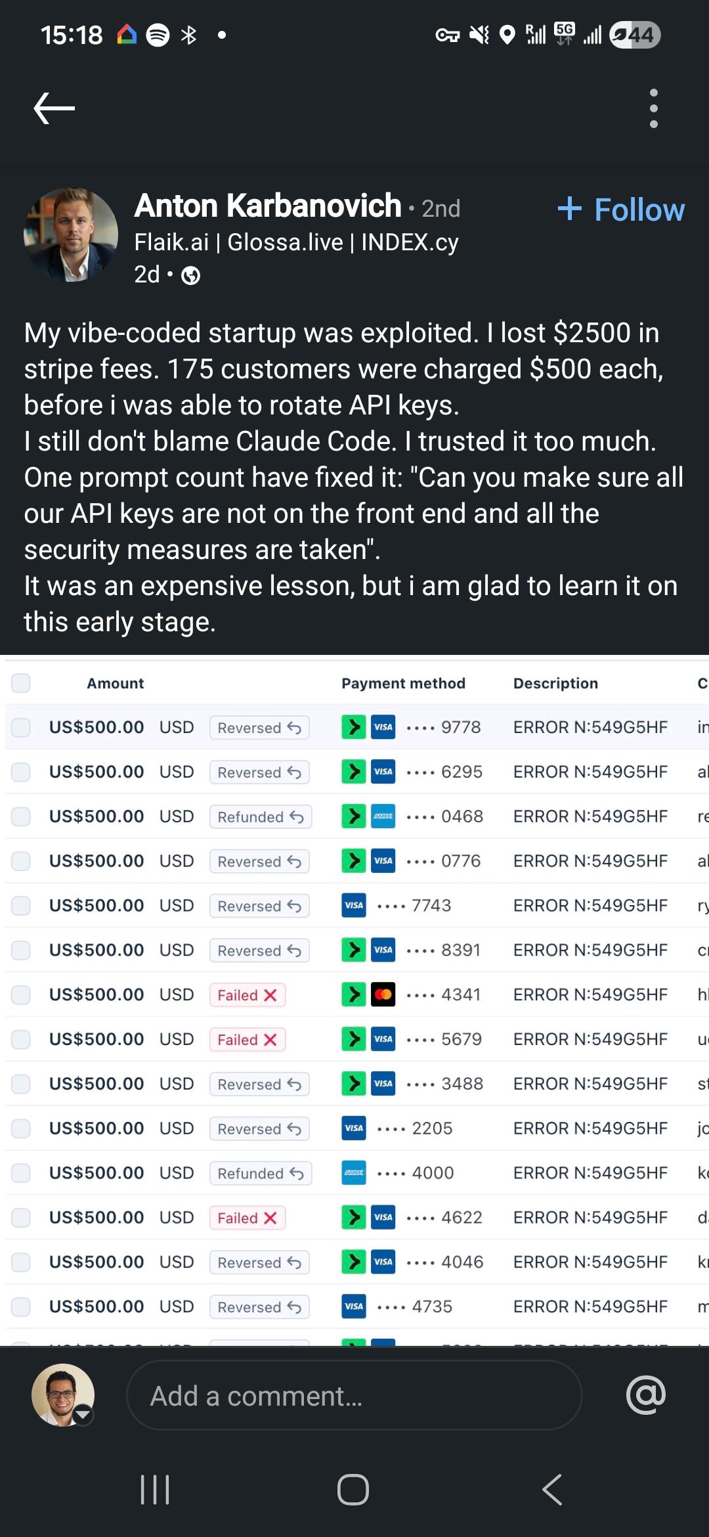
Task: Tap the Refunded badge for card 4000
Action: pyautogui.click(x=260, y=1173)
